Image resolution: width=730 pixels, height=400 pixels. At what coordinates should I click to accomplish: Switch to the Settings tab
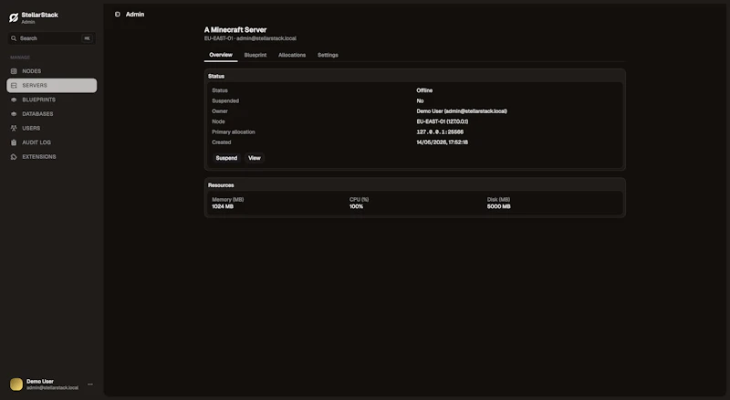coord(328,55)
